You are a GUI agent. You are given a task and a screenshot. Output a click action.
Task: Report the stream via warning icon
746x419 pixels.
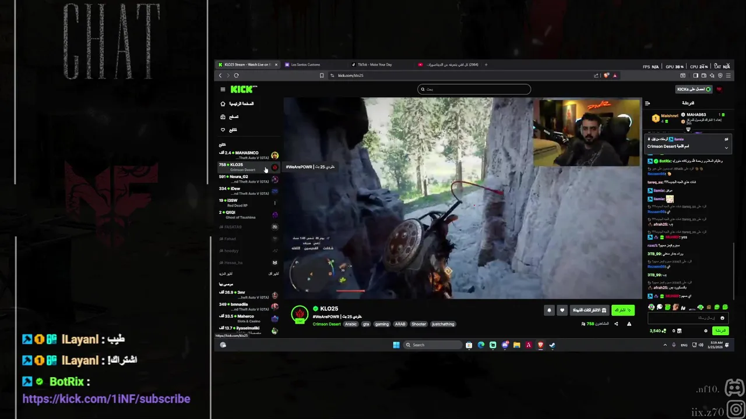point(629,324)
